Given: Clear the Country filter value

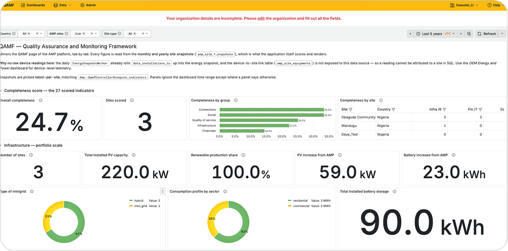Looking at the screenshot, I should pos(37,34).
